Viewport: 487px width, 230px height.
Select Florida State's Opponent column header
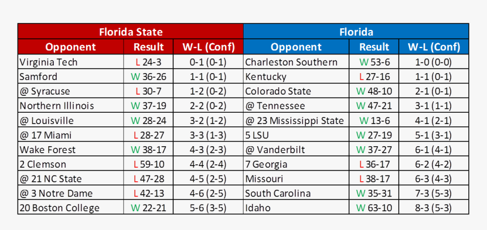coord(71,47)
